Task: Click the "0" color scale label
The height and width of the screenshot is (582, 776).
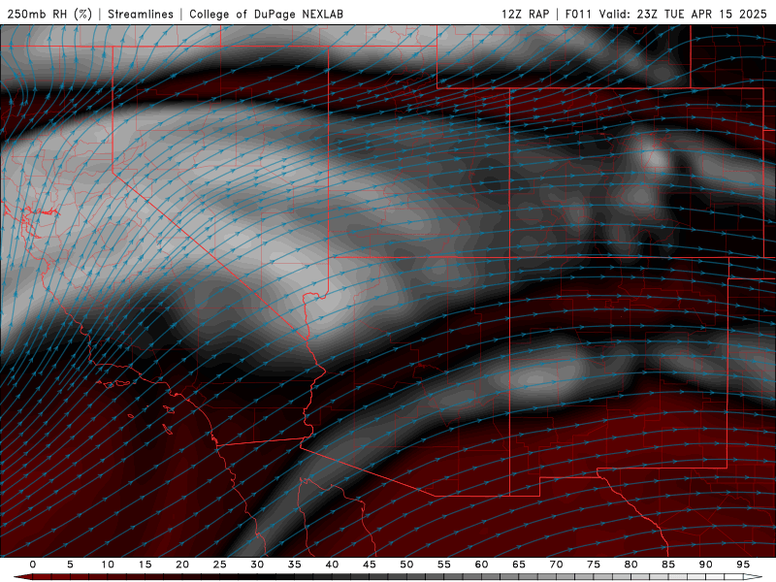Action: tap(33, 565)
